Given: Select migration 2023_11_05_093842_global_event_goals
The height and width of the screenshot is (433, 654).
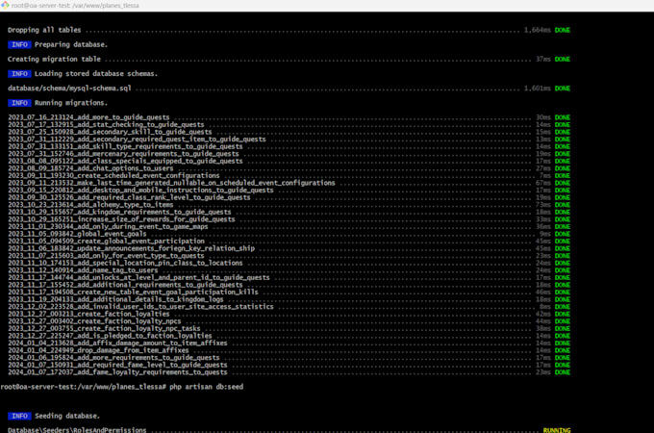Looking at the screenshot, I should (x=77, y=235).
